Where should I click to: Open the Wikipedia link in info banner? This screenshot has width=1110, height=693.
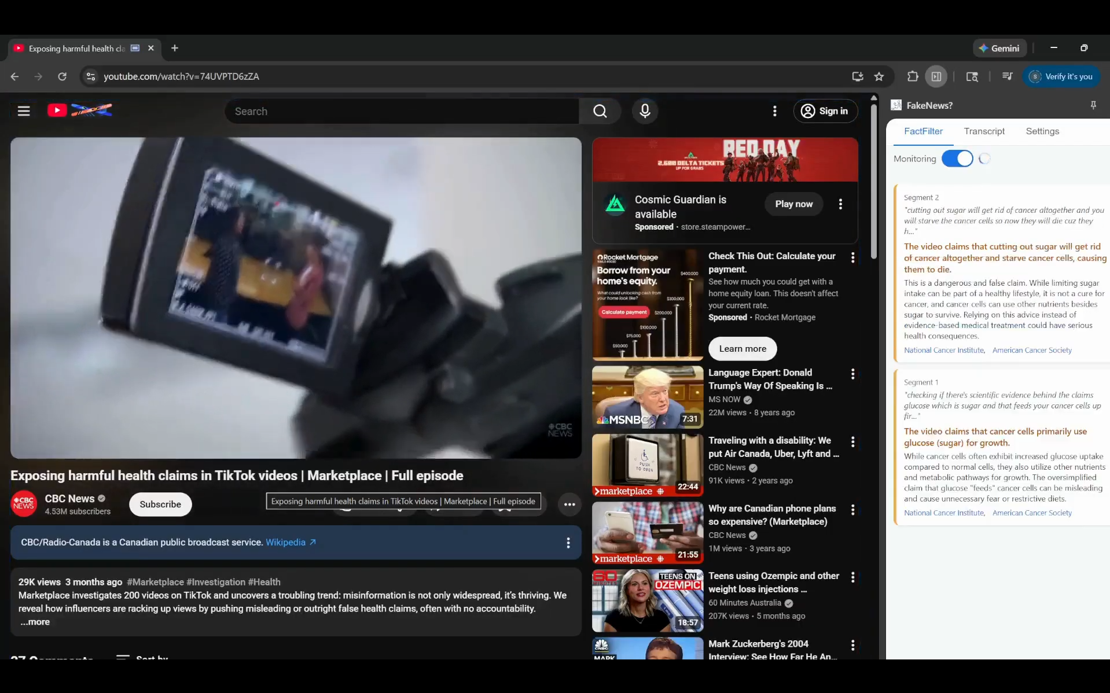291,543
